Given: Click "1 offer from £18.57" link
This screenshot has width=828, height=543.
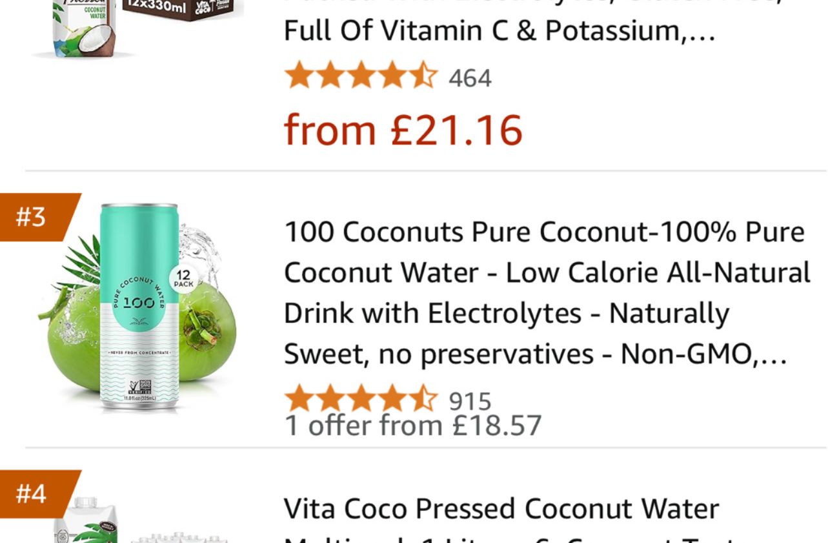Looking at the screenshot, I should pyautogui.click(x=413, y=426).
